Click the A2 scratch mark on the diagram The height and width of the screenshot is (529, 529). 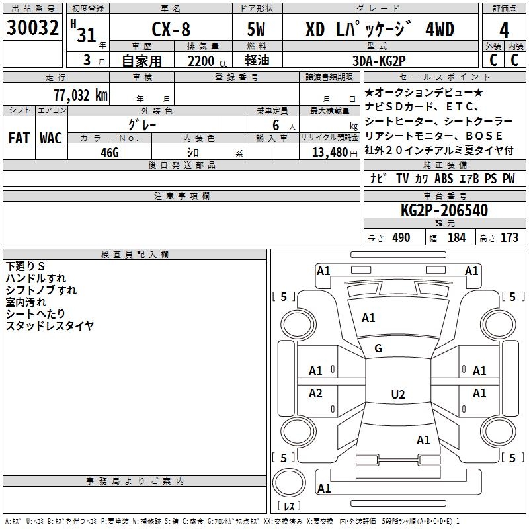(x=315, y=393)
